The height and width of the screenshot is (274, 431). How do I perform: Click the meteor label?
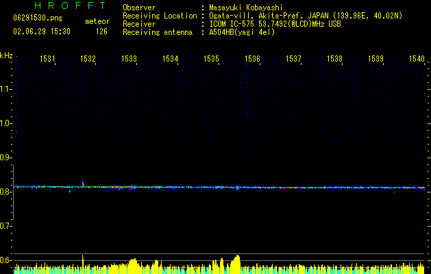point(97,21)
